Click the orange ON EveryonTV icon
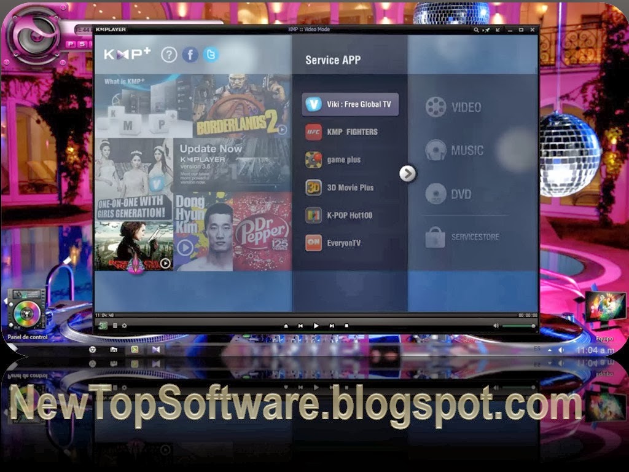629x472 pixels. pyautogui.click(x=313, y=243)
